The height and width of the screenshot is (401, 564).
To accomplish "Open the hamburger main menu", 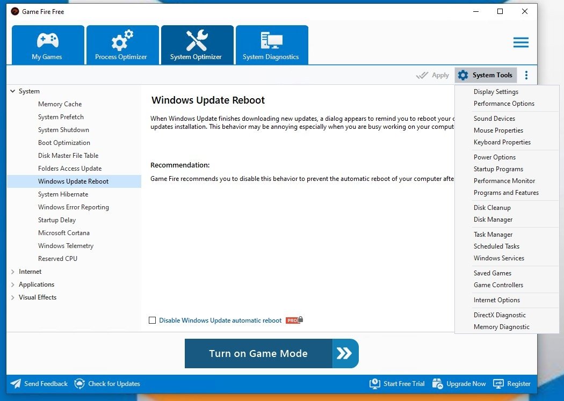I will click(520, 42).
